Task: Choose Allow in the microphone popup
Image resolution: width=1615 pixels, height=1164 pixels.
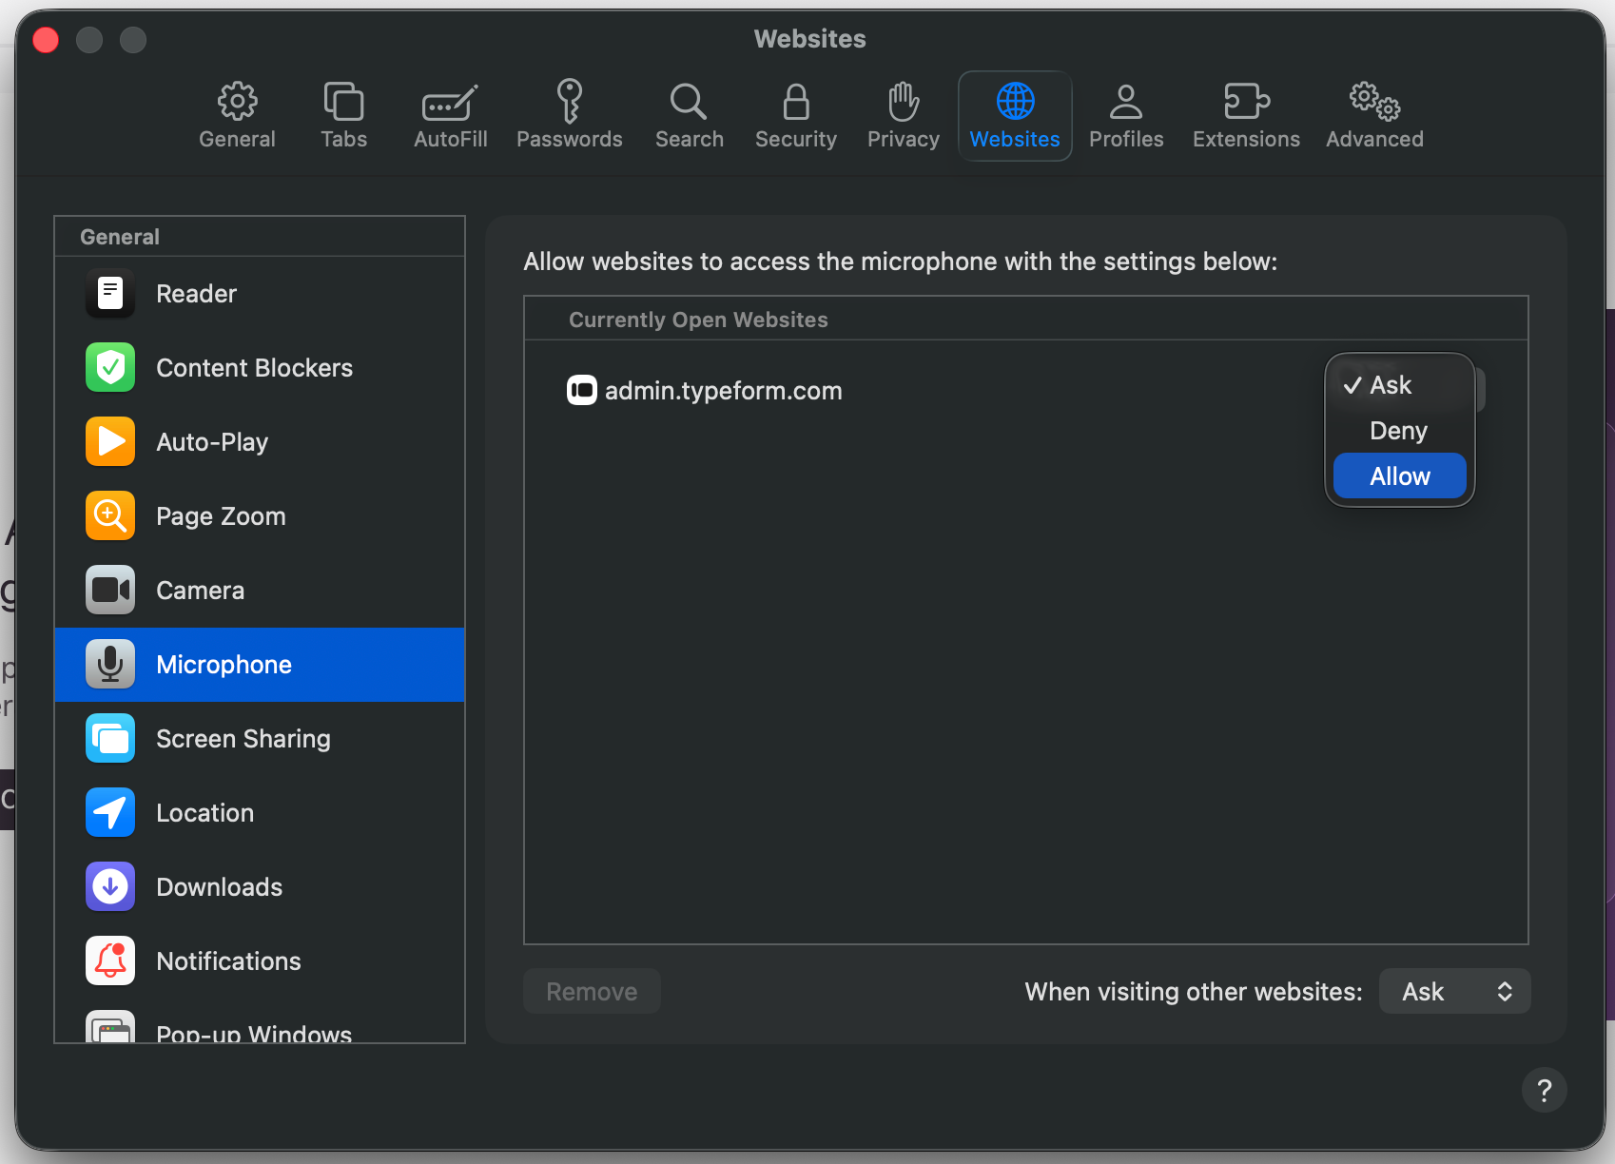Action: tap(1399, 476)
